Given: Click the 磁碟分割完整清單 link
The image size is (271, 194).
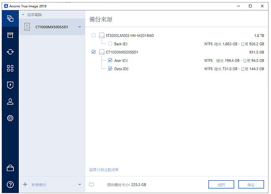Looking at the screenshot, I should coord(104,170).
